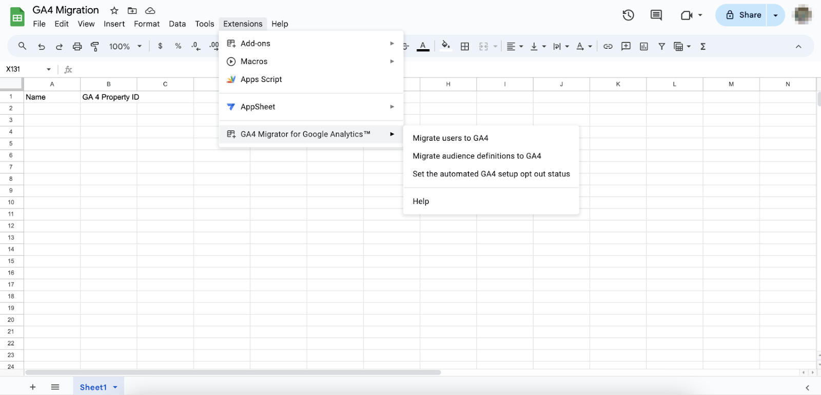Screen dimensions: 821x395
Task: Click the Share button
Action: tap(741, 15)
